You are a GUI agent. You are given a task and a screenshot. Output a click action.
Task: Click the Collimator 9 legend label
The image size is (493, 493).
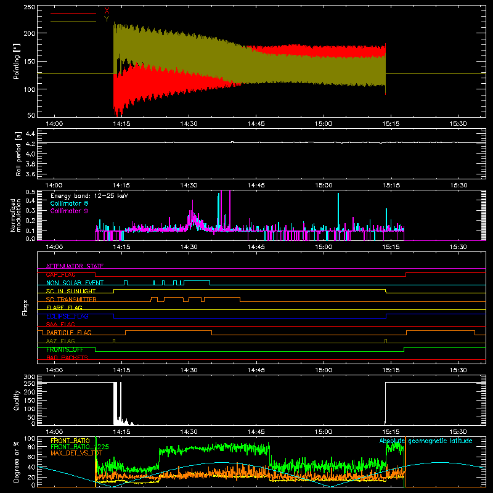coord(69,211)
